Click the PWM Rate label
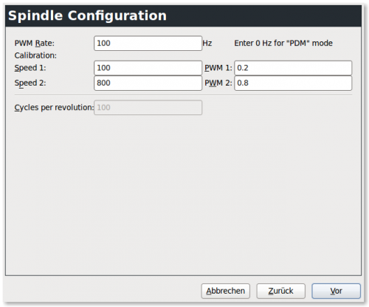 (35, 44)
